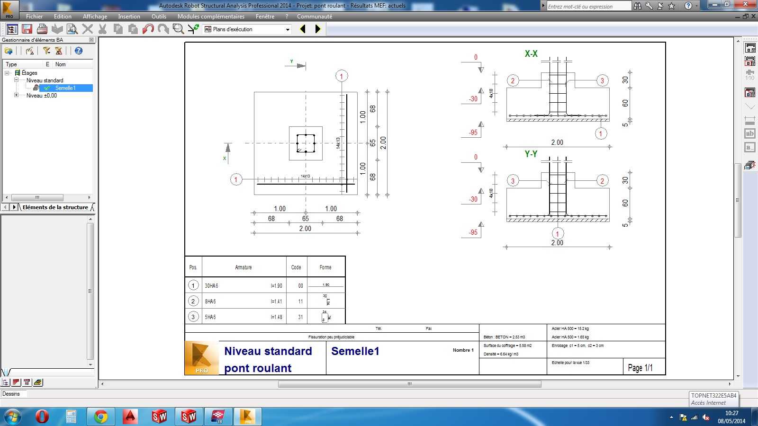This screenshot has height=426, width=758.
Task: Click in the keyword search field
Action: click(589, 6)
